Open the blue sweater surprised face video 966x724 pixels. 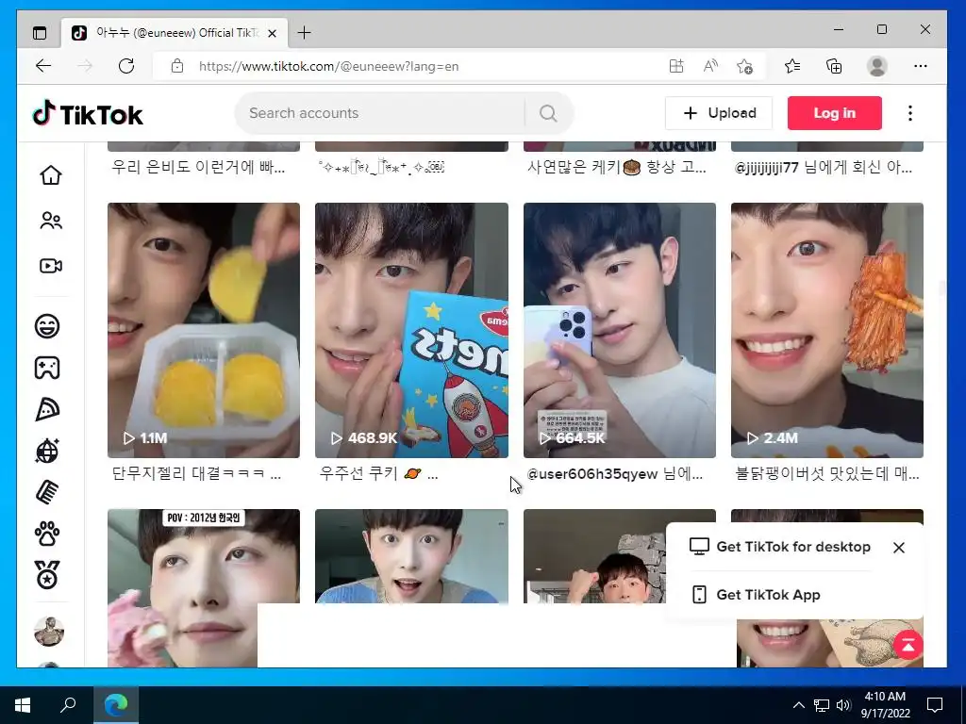coord(411,556)
